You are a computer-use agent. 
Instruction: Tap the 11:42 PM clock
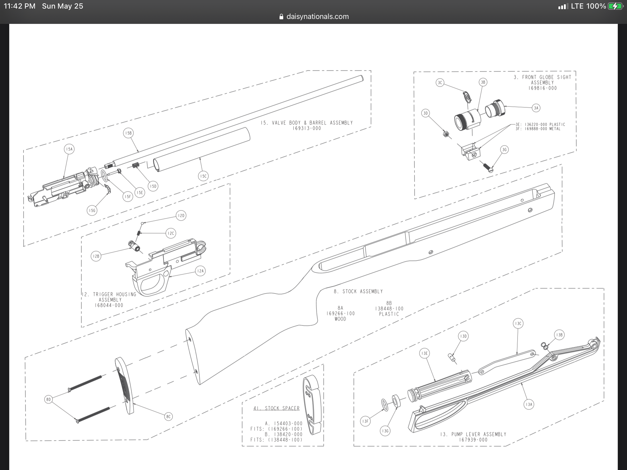[x=20, y=6]
